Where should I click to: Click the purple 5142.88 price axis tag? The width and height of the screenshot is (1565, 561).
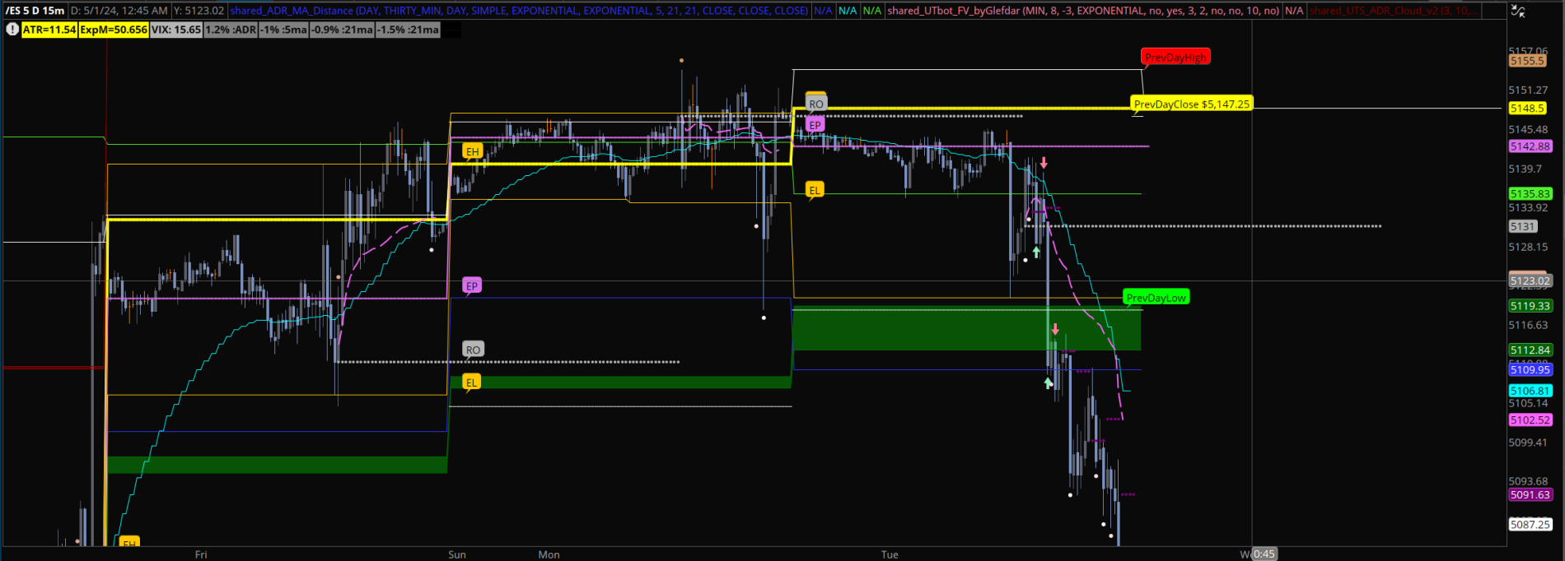1530,146
